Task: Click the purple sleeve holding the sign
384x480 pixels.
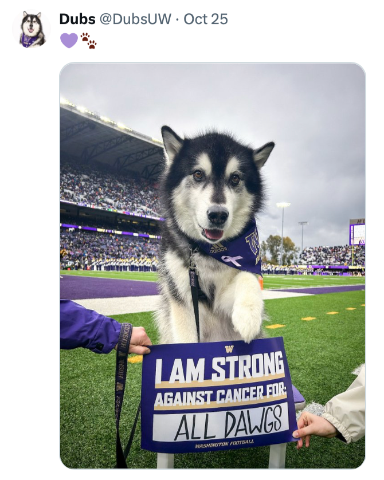Action: (89, 326)
